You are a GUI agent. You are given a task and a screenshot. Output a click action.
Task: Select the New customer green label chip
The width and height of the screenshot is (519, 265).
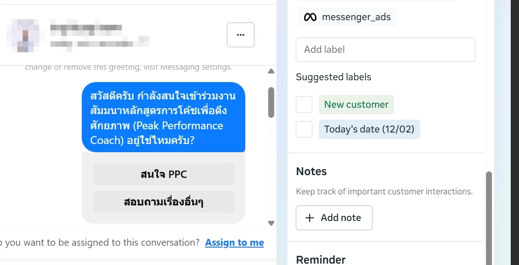[356, 105]
